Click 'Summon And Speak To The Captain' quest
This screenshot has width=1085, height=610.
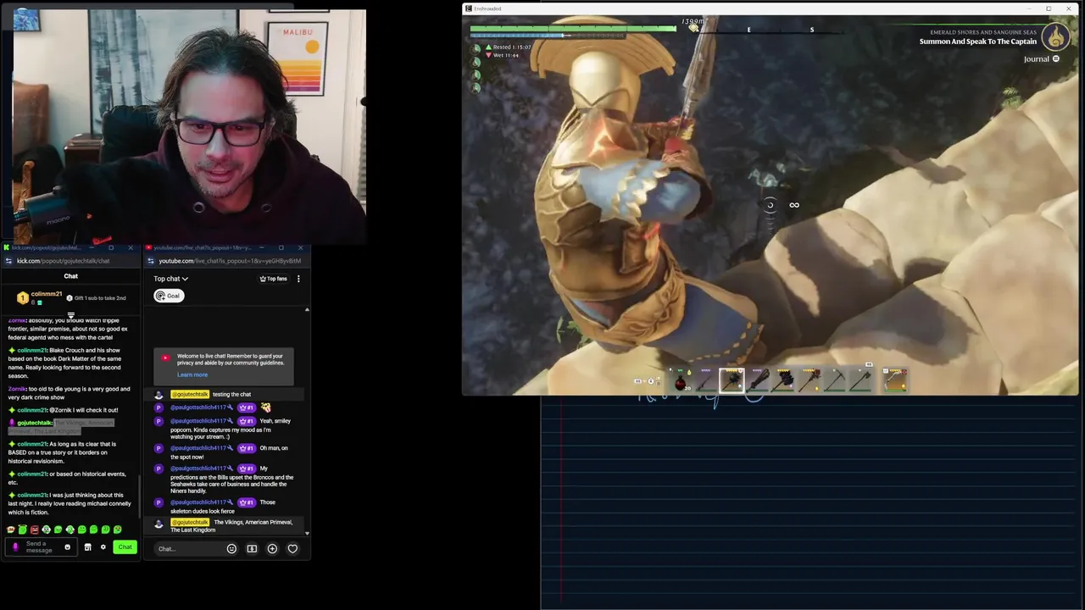click(978, 42)
